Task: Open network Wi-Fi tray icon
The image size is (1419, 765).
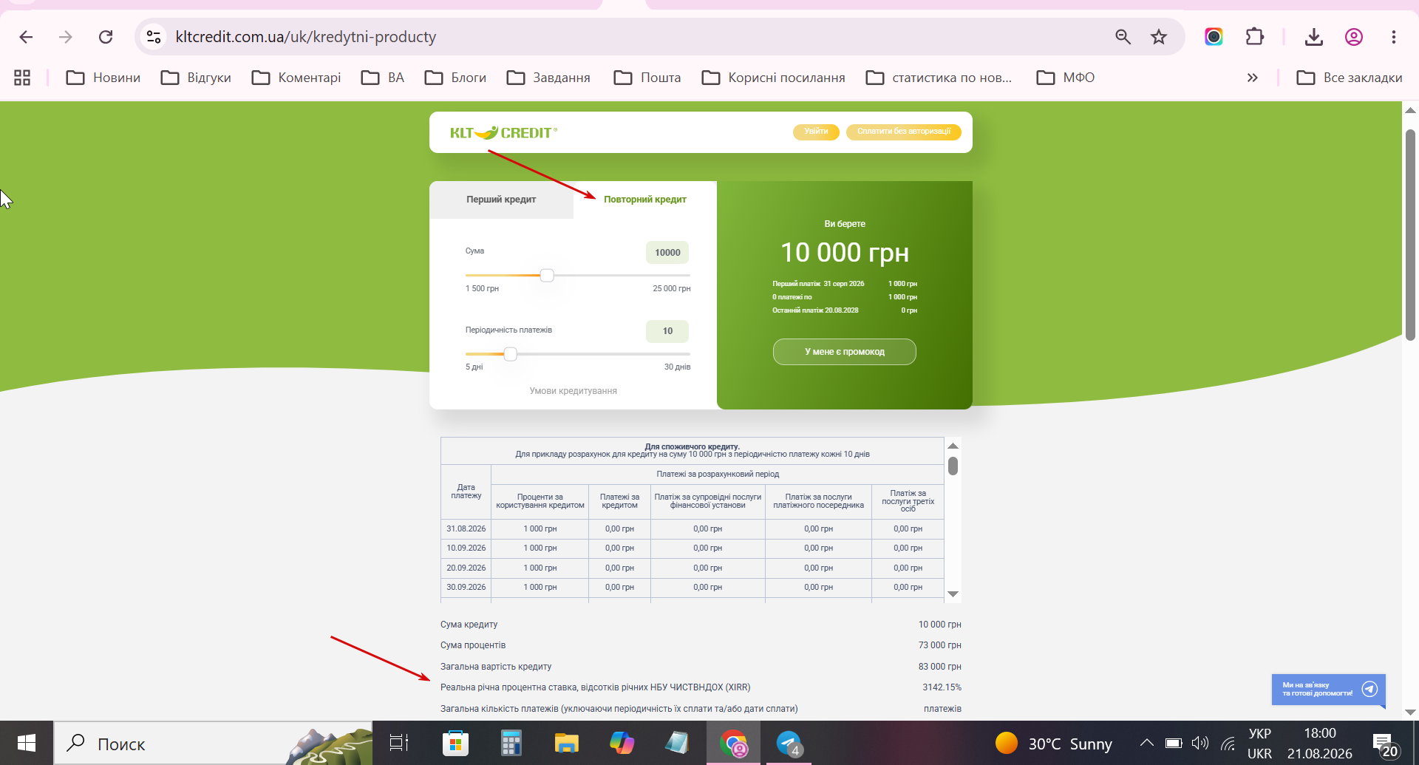Action: (x=1228, y=744)
